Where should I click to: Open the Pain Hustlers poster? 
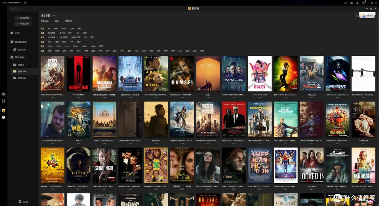click(x=363, y=165)
